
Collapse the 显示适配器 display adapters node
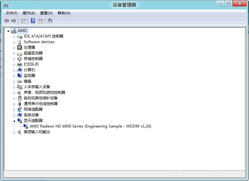[14, 121]
